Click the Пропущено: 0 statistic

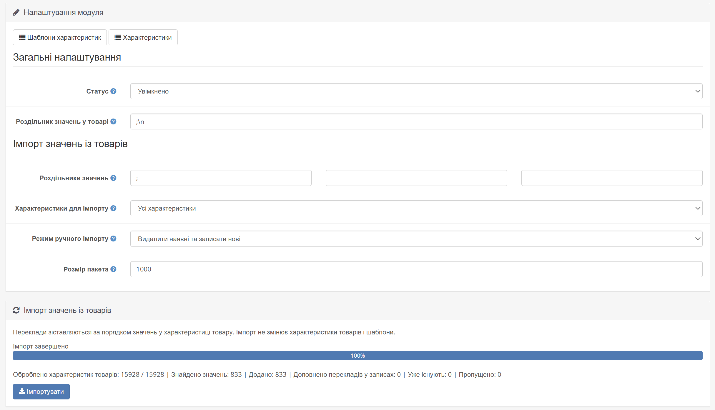tap(480, 374)
